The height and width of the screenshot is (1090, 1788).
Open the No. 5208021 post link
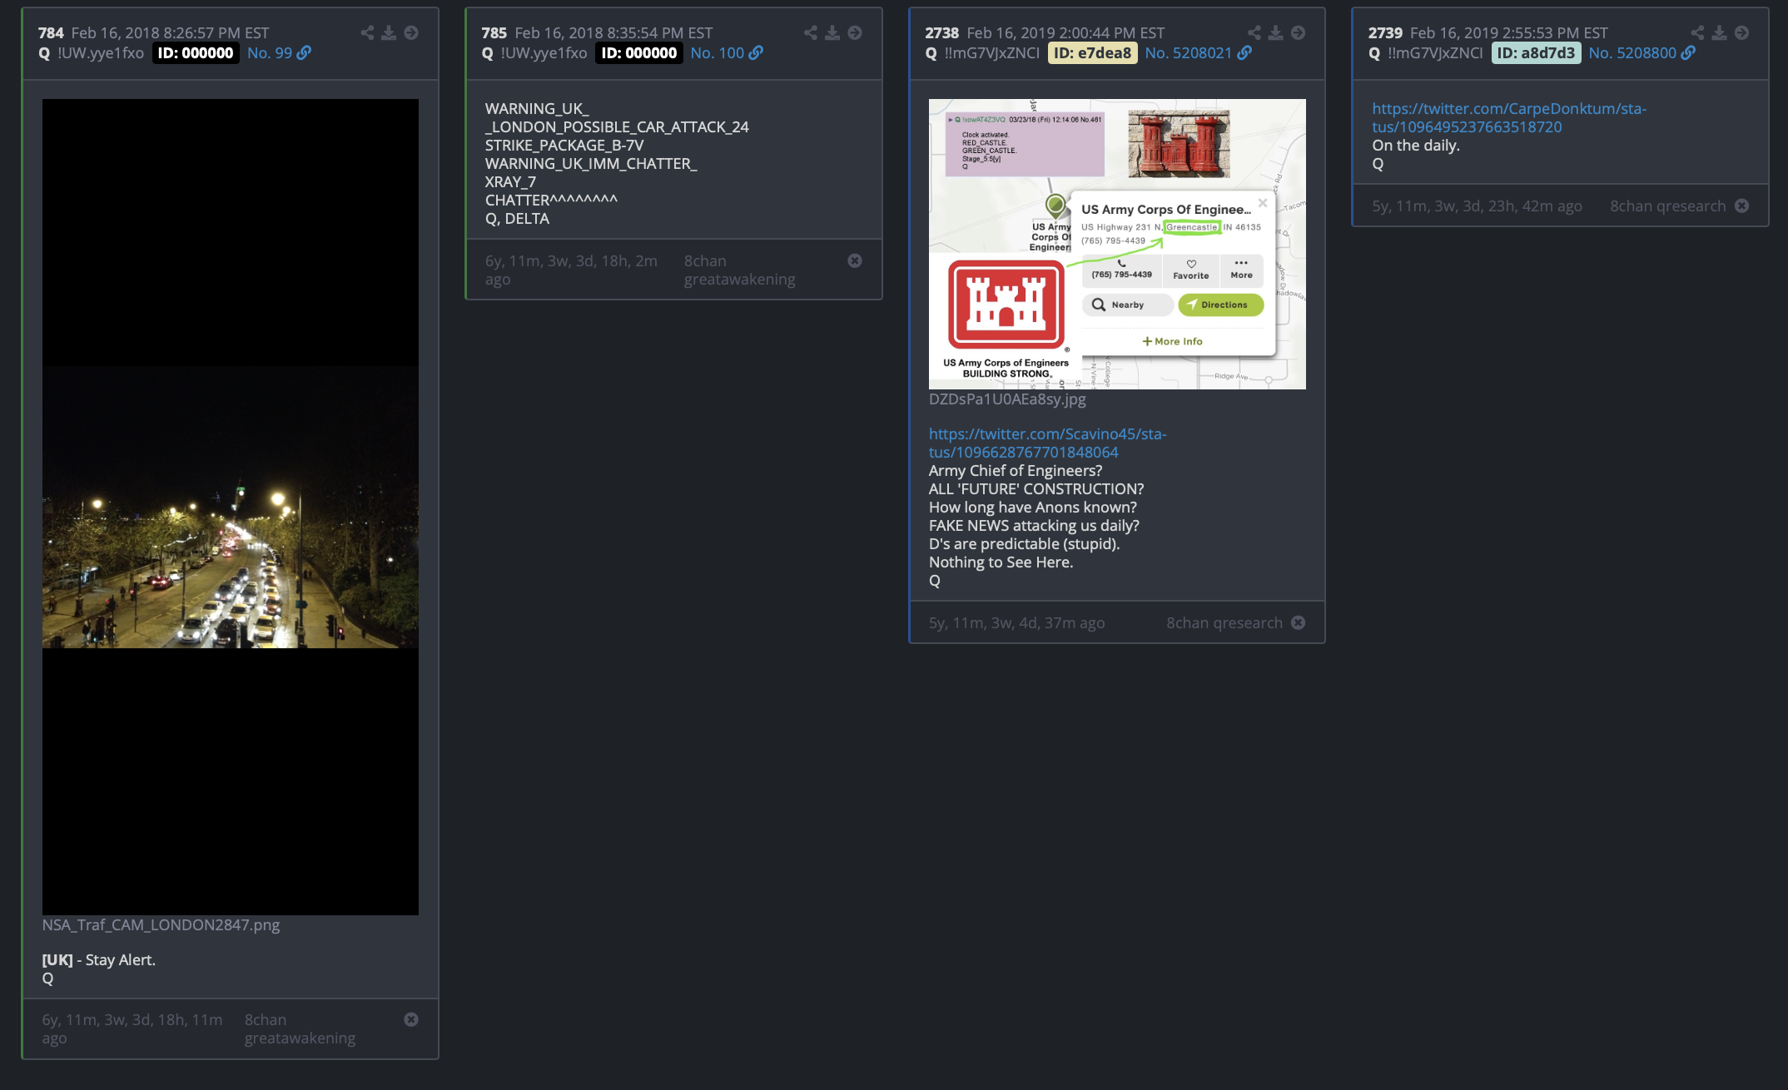(1198, 52)
